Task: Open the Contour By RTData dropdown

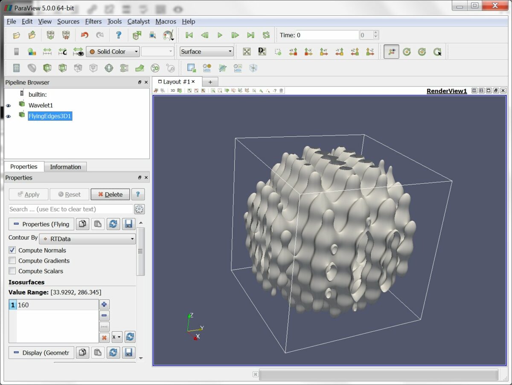Action: [x=87, y=239]
